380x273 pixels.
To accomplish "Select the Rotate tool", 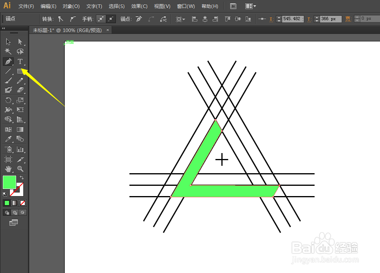I will click(8, 100).
